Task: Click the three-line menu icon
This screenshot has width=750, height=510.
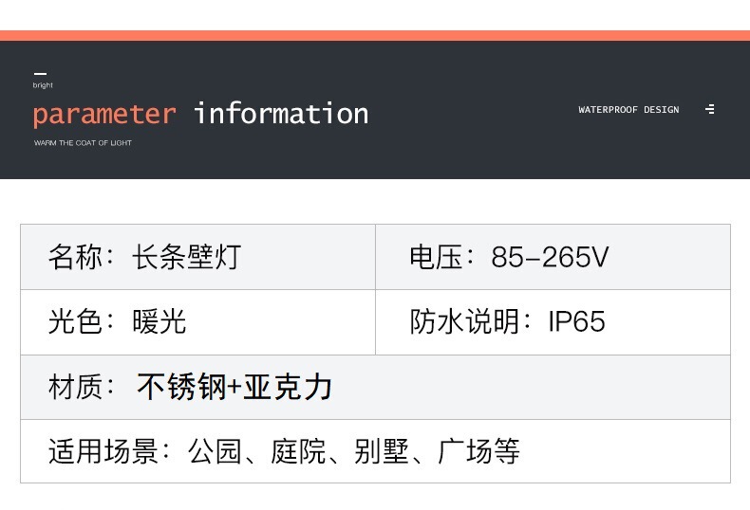Action: pyautogui.click(x=710, y=110)
